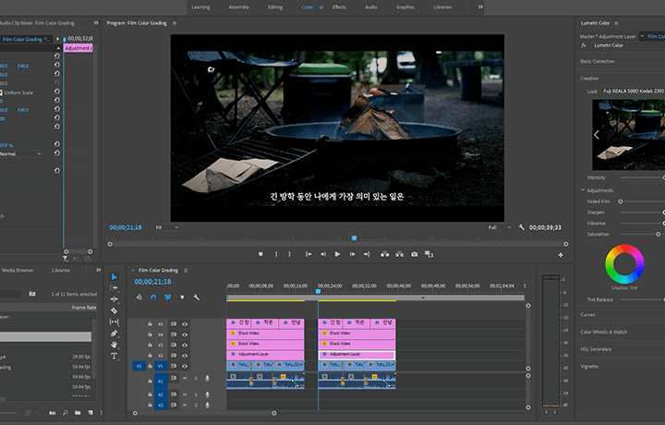Open Timeline panel menu for Film Color Grading
Viewport: 665px width, 425px height.
pyautogui.click(x=186, y=270)
